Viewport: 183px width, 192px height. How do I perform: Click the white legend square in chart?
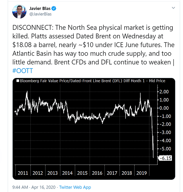pos(18,81)
